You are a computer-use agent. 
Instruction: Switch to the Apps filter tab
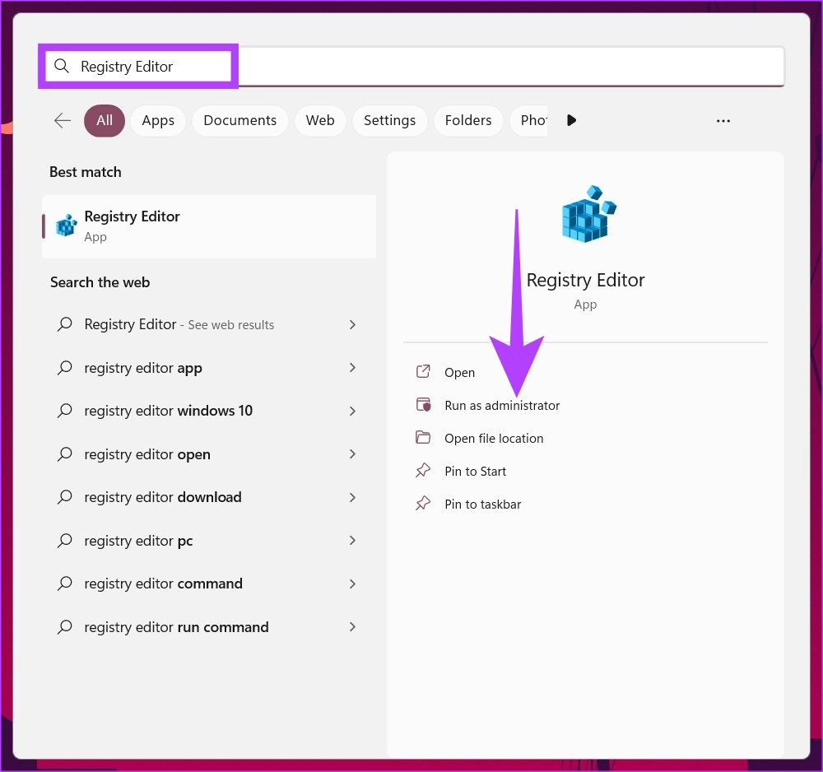(x=158, y=120)
